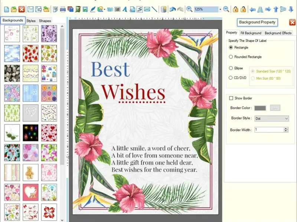Switch to the Backgrounds tab
This screenshot has height=222, width=297.
coord(13,20)
